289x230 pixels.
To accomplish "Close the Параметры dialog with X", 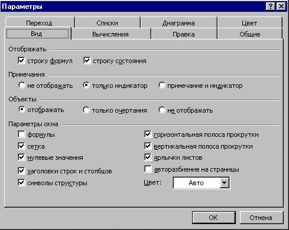I will (x=281, y=6).
